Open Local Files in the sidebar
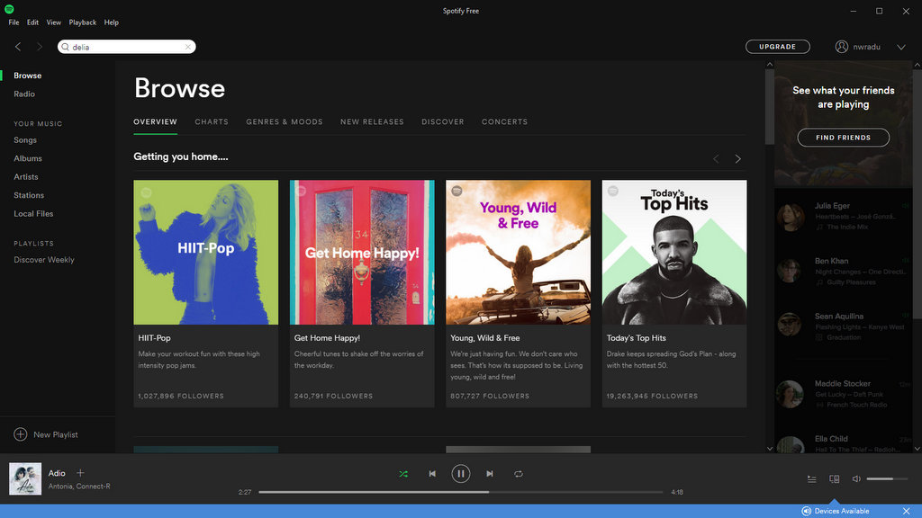The width and height of the screenshot is (922, 518). coord(33,214)
